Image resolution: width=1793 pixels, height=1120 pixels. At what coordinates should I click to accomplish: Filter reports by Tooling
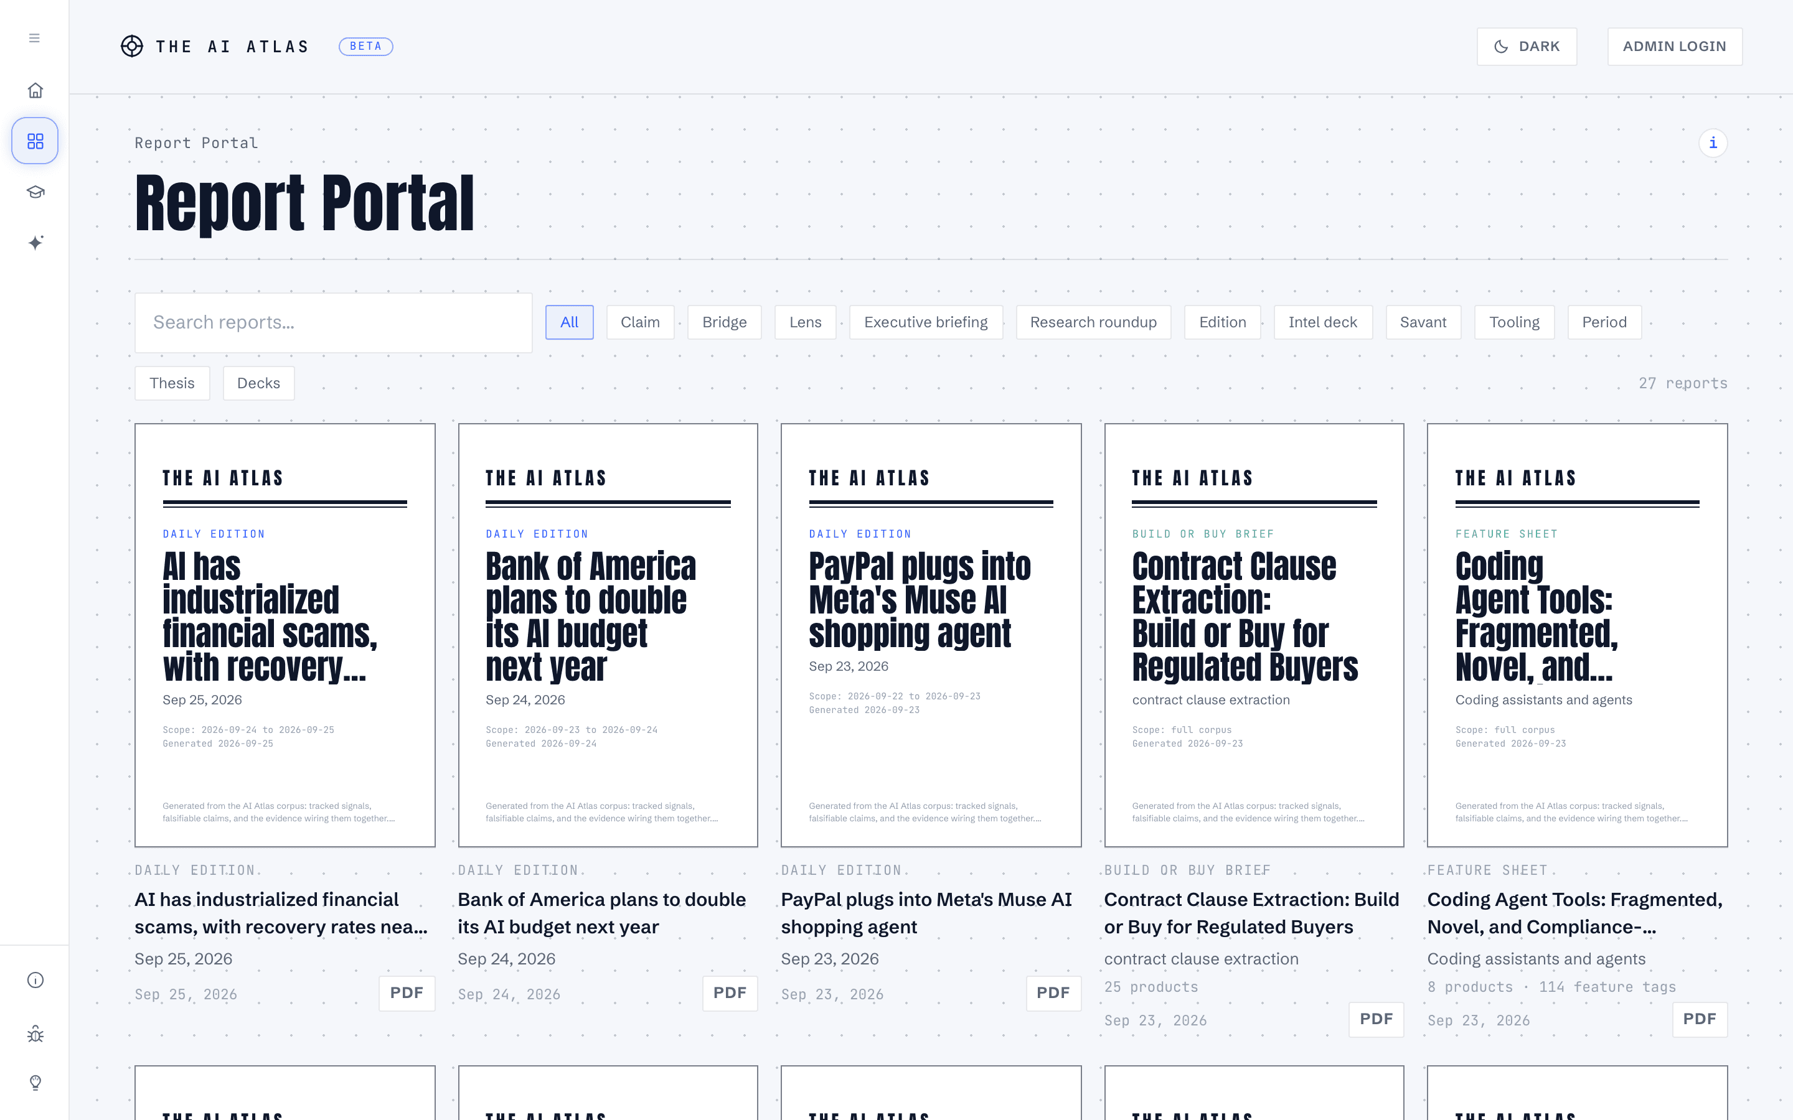point(1513,322)
